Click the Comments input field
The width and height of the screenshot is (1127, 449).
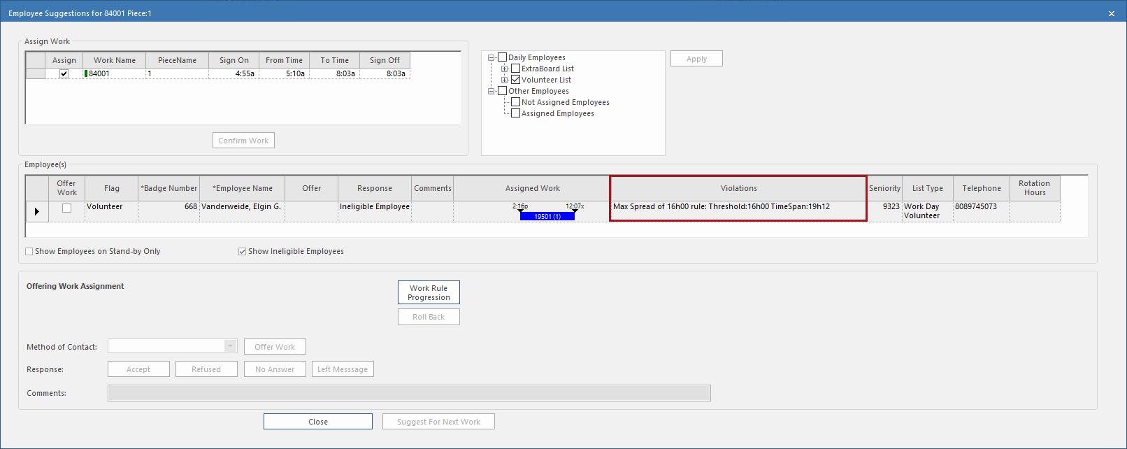pos(409,393)
